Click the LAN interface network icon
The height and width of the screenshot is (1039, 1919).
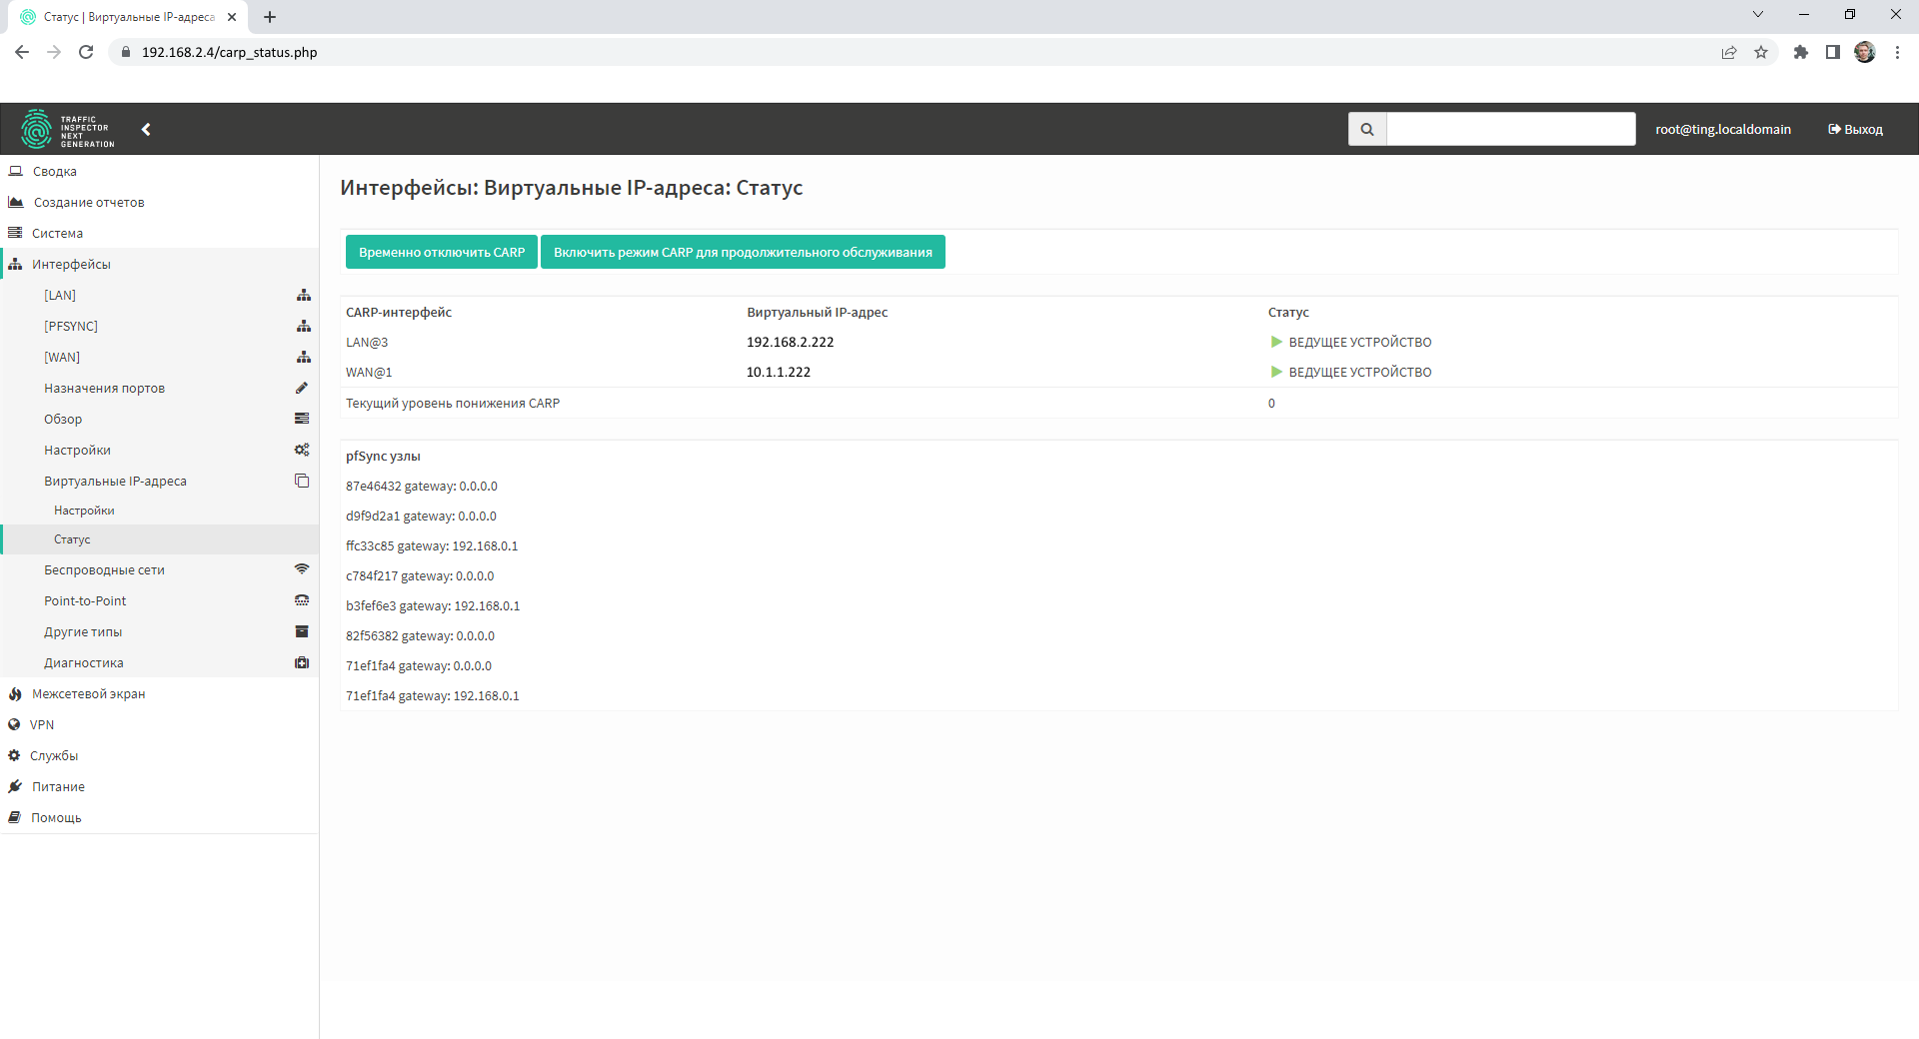(x=304, y=295)
